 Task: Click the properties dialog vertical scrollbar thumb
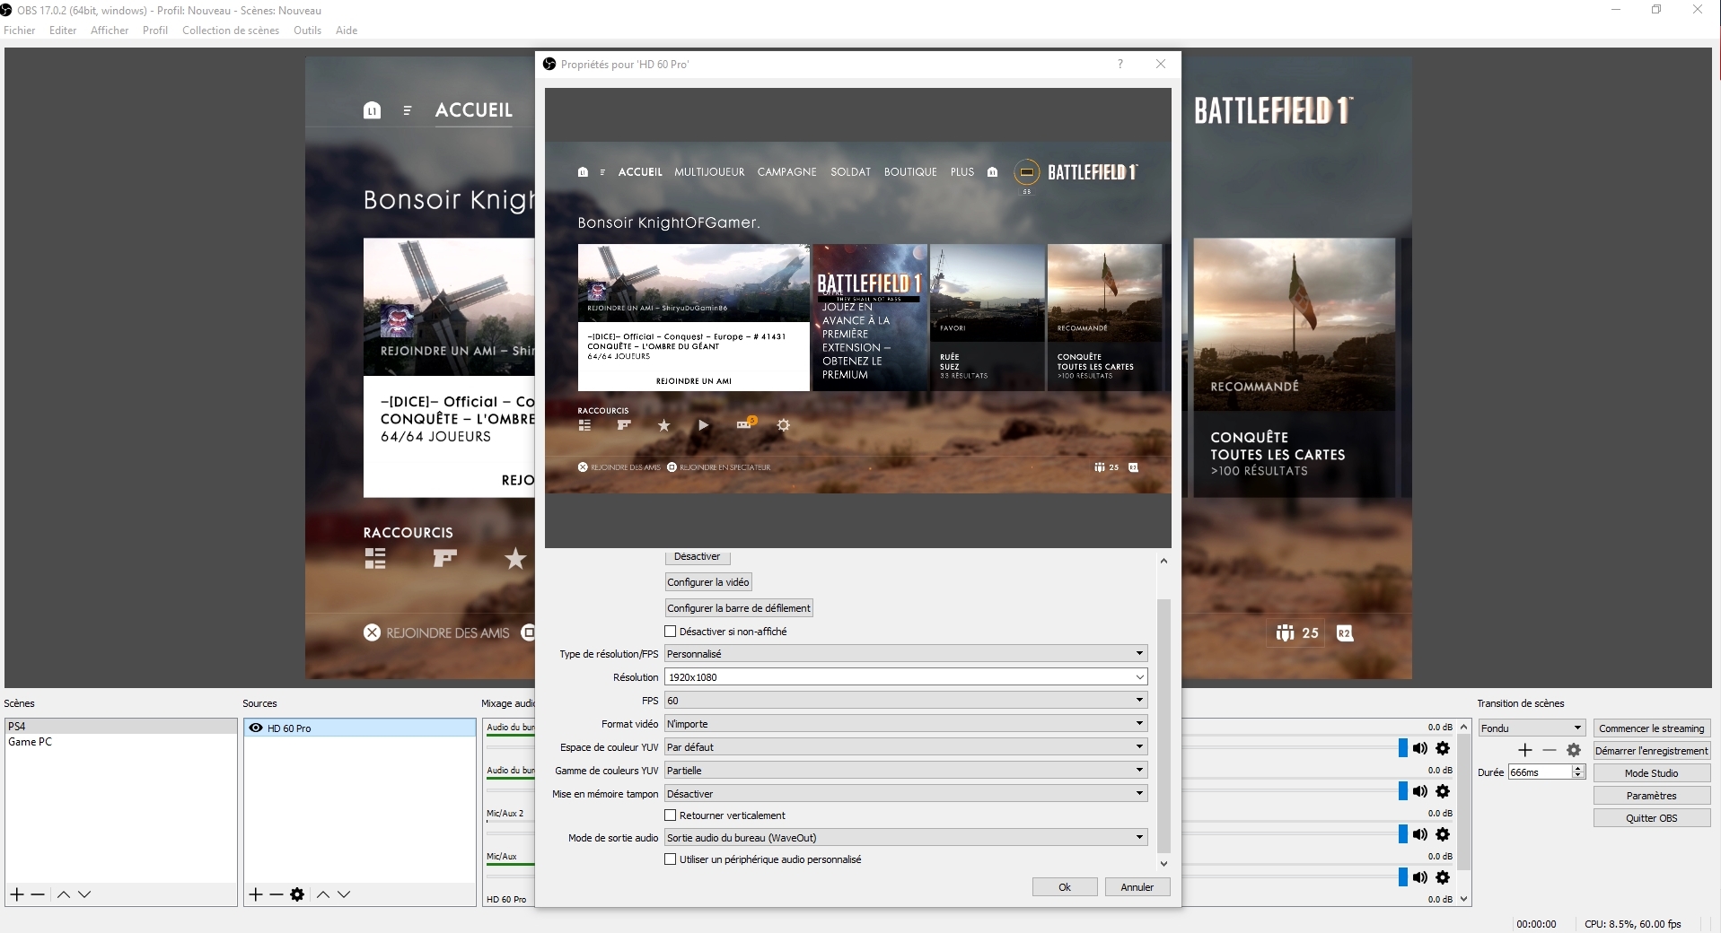pyautogui.click(x=1163, y=725)
